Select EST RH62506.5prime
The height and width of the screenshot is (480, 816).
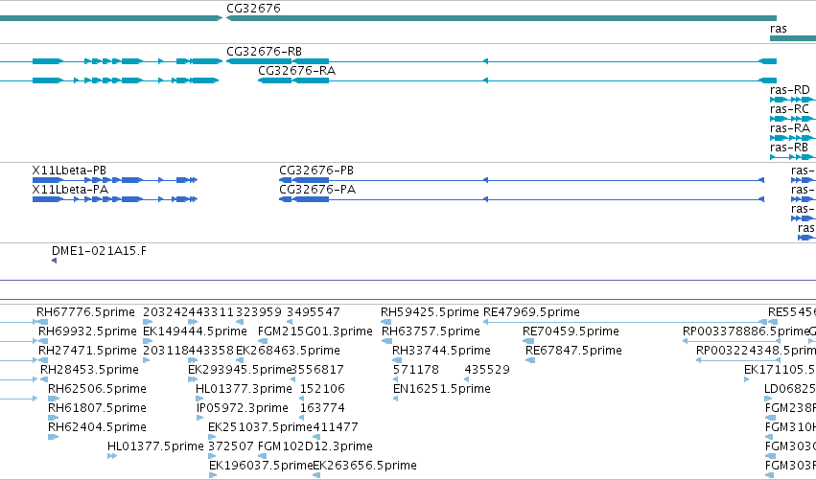(x=97, y=390)
